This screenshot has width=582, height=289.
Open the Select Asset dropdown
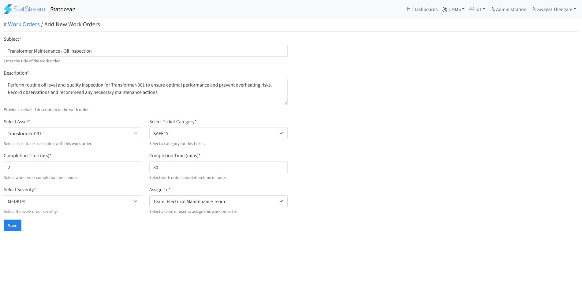tap(73, 133)
